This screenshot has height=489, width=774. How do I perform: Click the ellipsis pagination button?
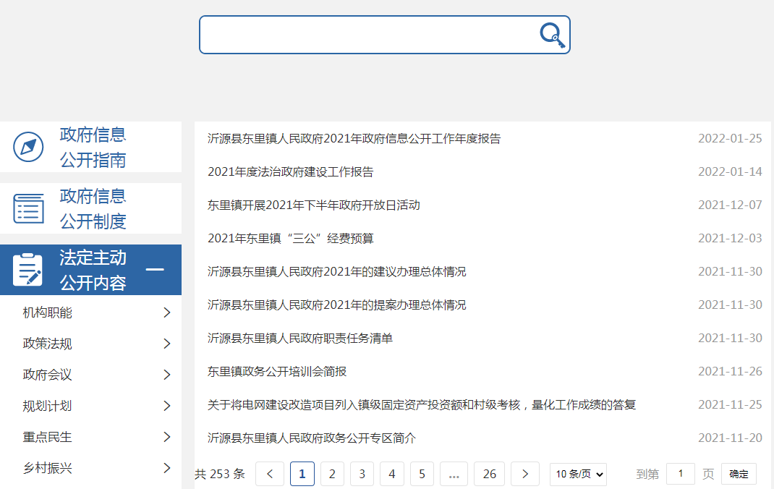[454, 475]
